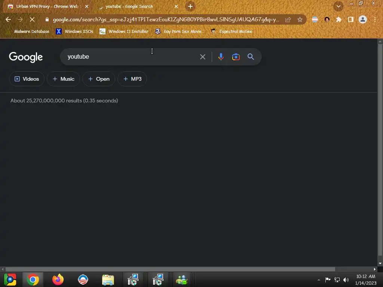Stop loading the page
The image size is (383, 287).
[32, 19]
